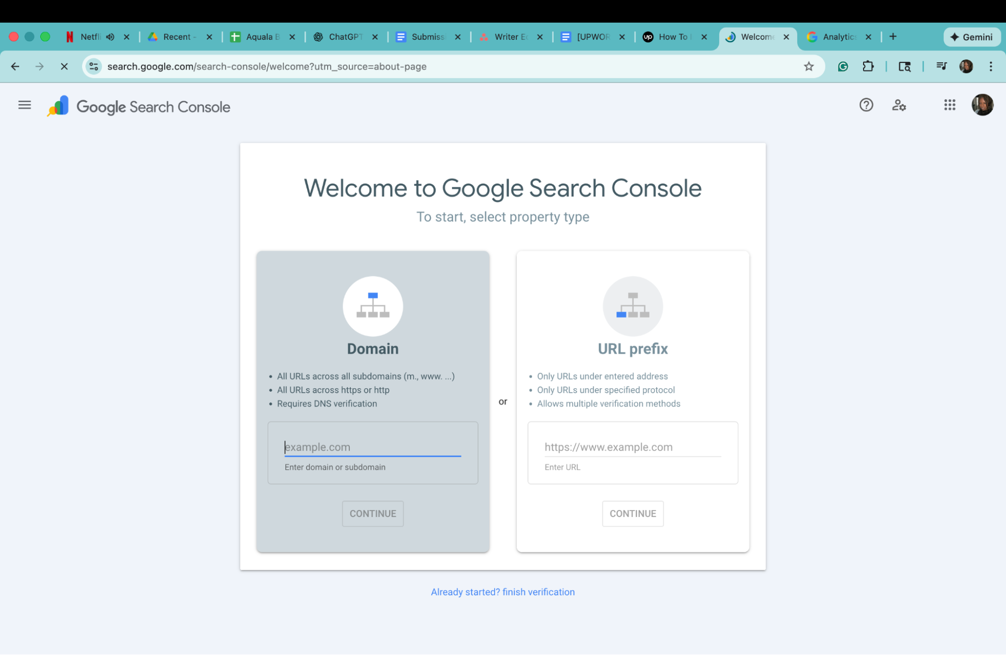Close the ChatGPT tab

point(375,37)
